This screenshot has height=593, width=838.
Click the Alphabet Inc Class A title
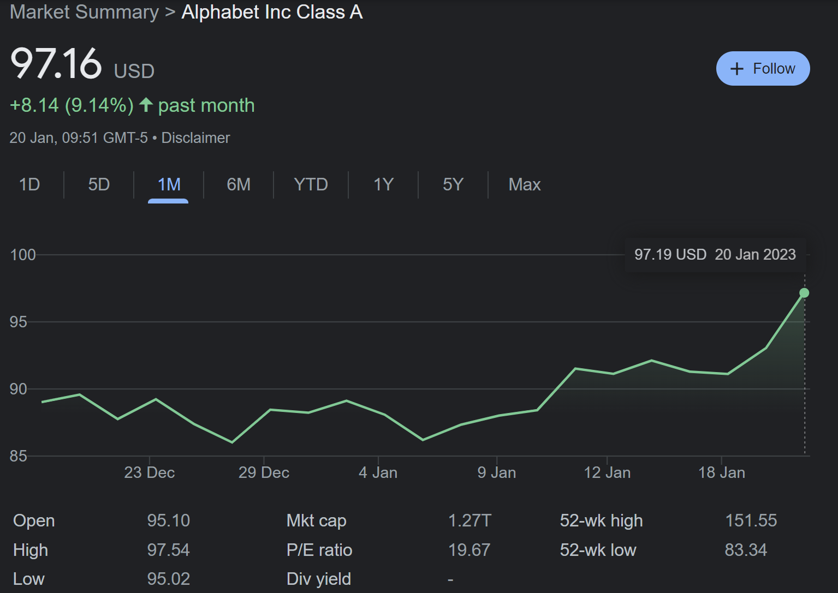[272, 12]
